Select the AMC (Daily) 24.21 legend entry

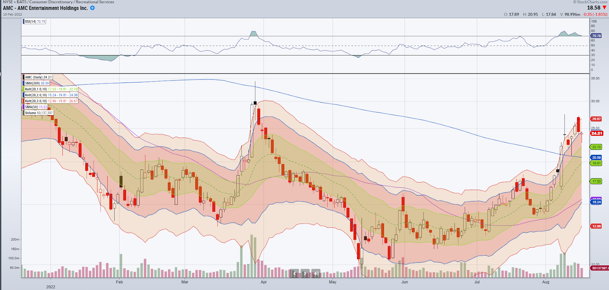click(38, 77)
